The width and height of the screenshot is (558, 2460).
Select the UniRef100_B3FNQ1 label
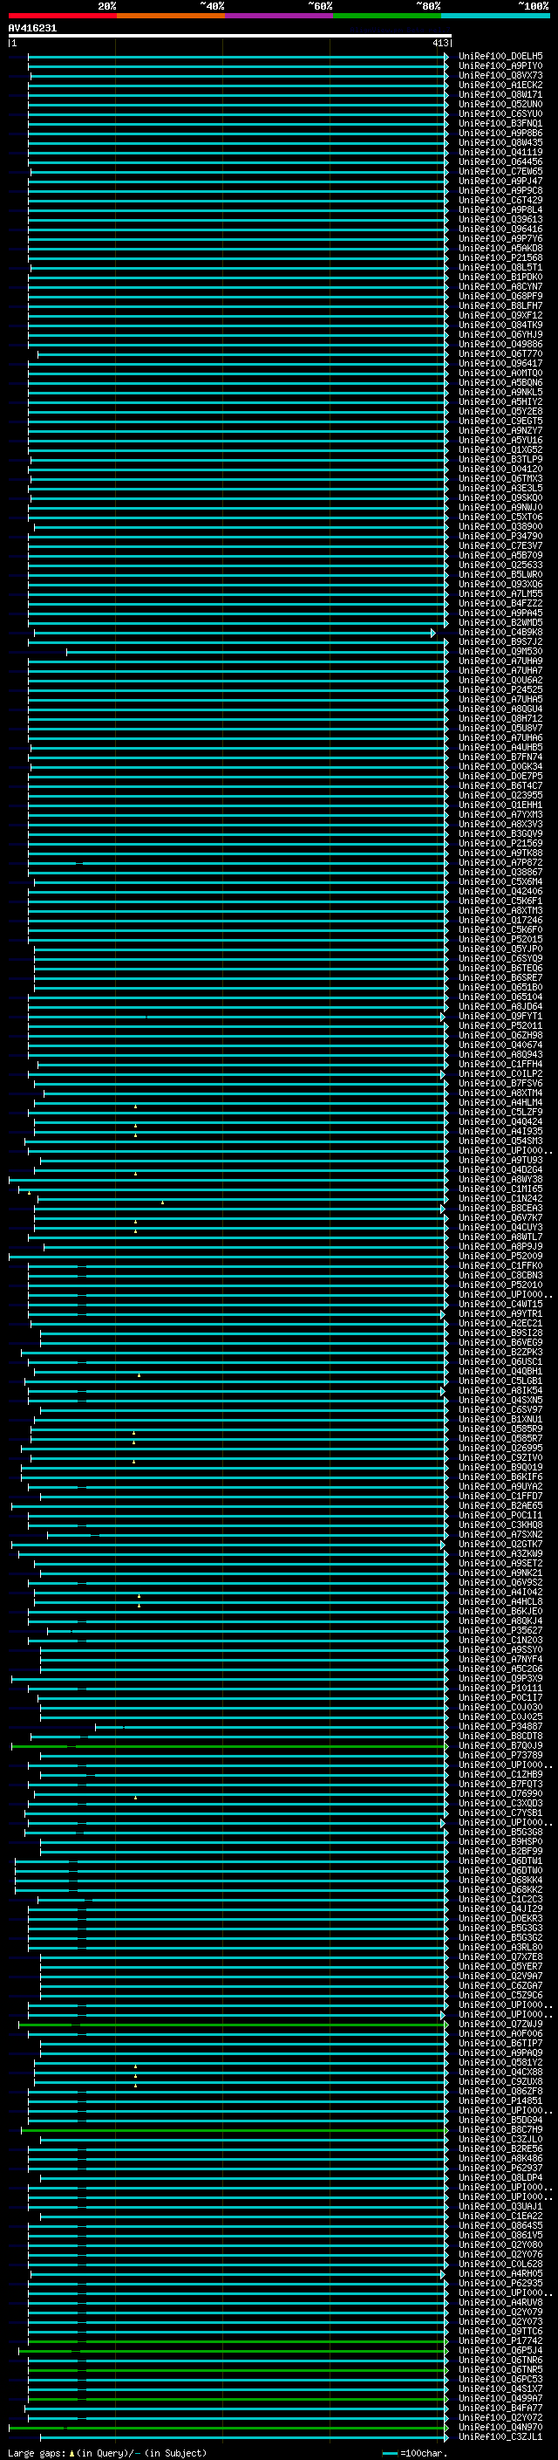[500, 123]
